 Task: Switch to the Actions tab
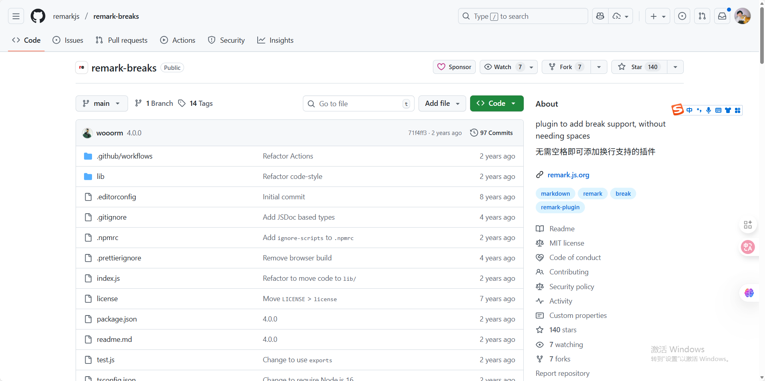pyautogui.click(x=178, y=40)
